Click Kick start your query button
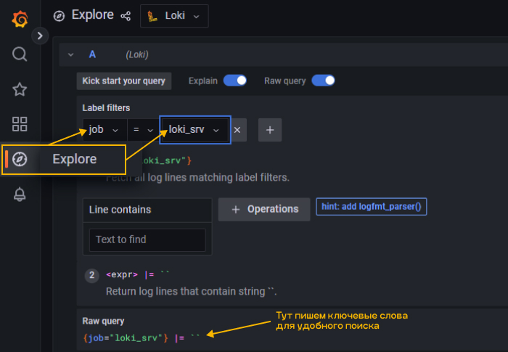508x352 pixels. tap(124, 81)
